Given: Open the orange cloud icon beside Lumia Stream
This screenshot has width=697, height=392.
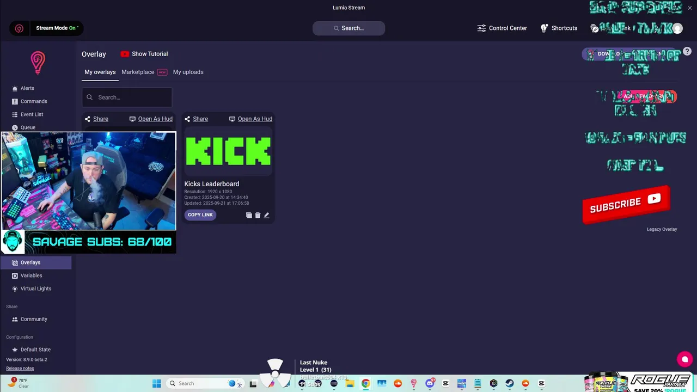Looking at the screenshot, I should point(398,383).
